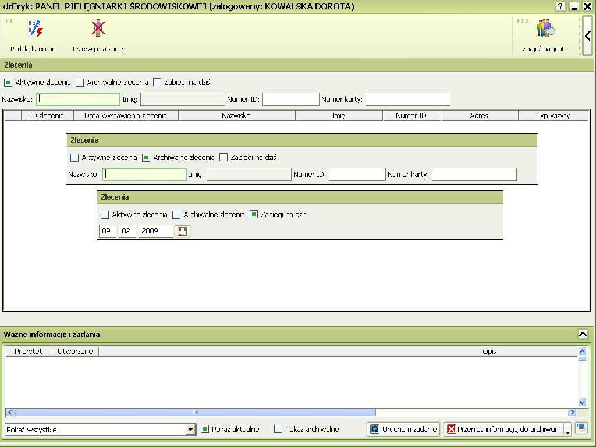Click Nazwisko field in middle Zlecenia panel
596x447 pixels.
[x=144, y=175]
